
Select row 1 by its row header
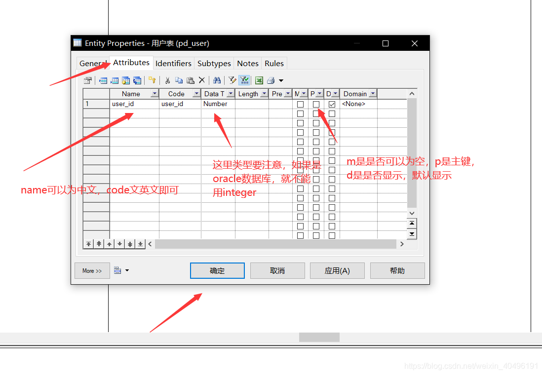(96, 104)
